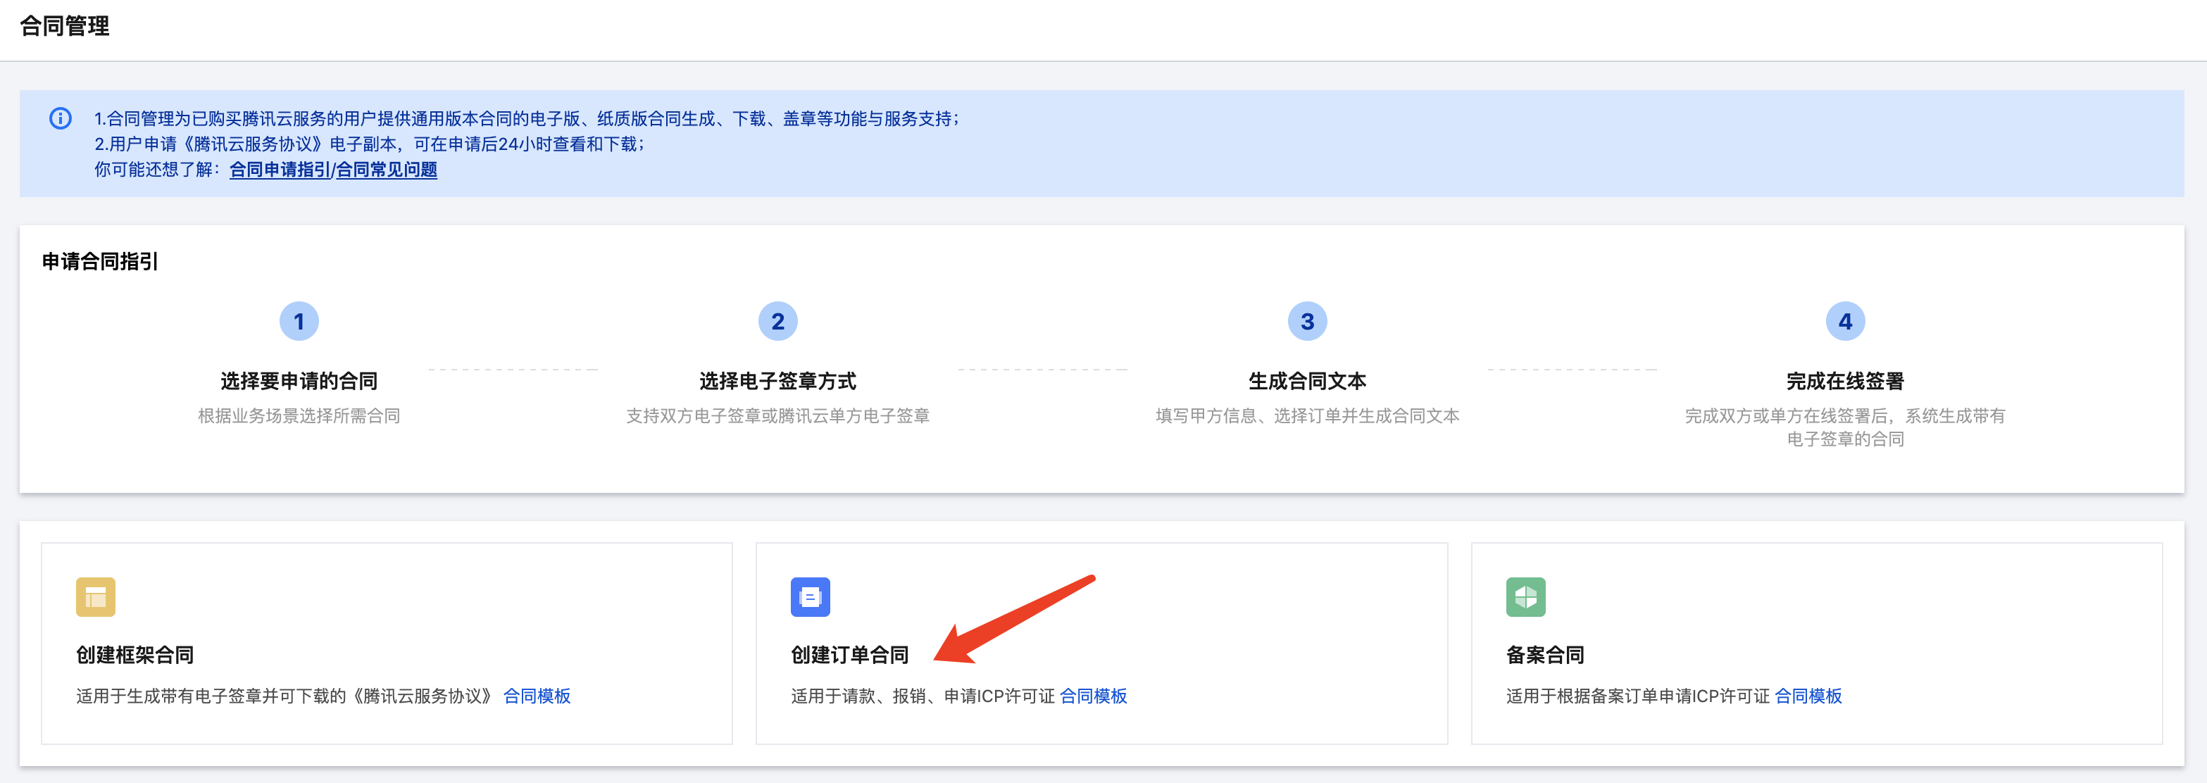Click step 3 circle icon

[x=1306, y=321]
